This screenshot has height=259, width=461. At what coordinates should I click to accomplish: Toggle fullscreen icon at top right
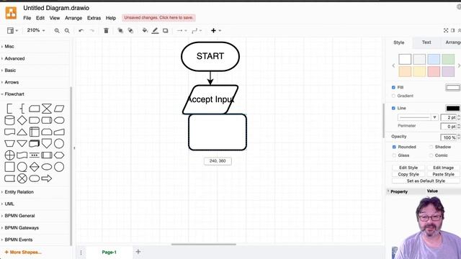[446, 30]
